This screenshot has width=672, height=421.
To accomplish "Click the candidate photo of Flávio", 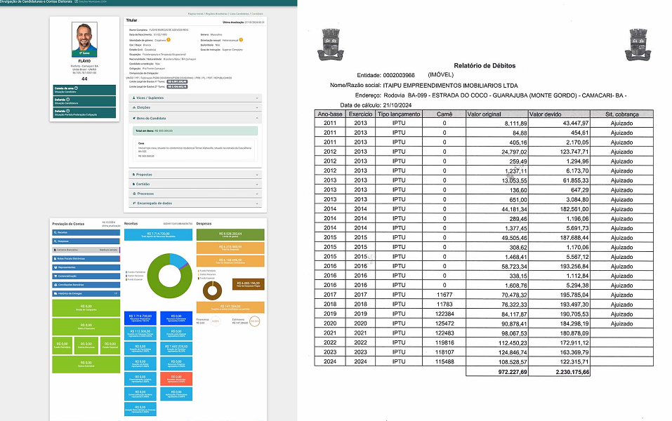I will [x=84, y=39].
